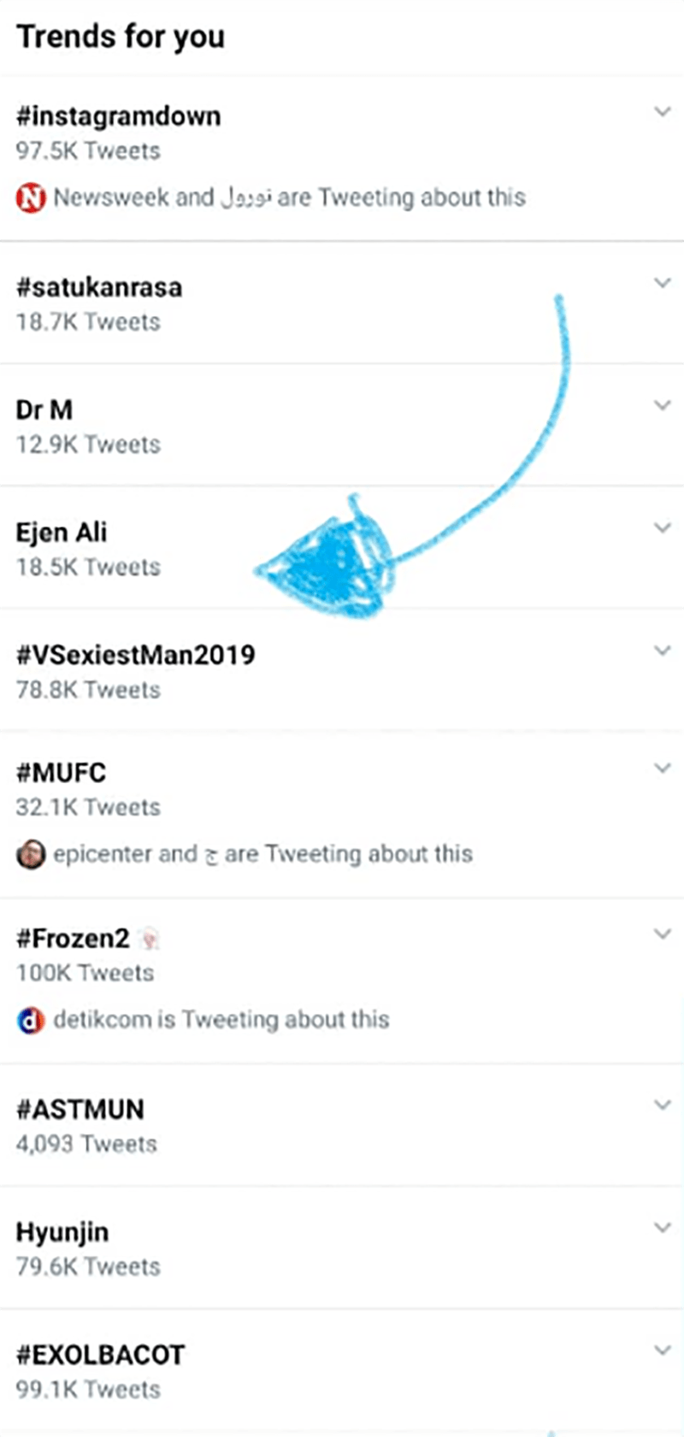Viewport: 684px width, 1437px height.
Task: Select the Hyunjin trend
Action: 62,1232
